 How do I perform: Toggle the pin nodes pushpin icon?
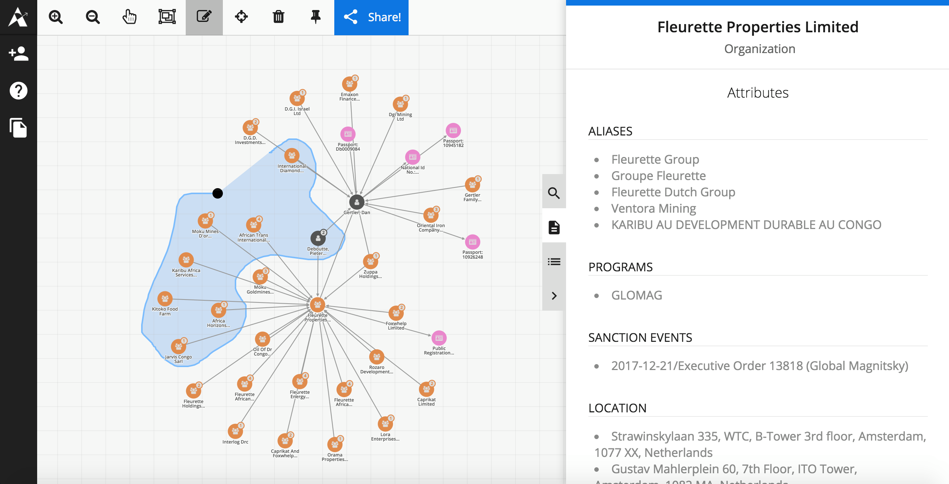[x=315, y=17]
